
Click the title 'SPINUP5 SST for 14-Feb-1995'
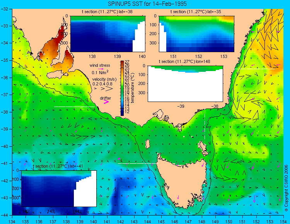(147, 4)
